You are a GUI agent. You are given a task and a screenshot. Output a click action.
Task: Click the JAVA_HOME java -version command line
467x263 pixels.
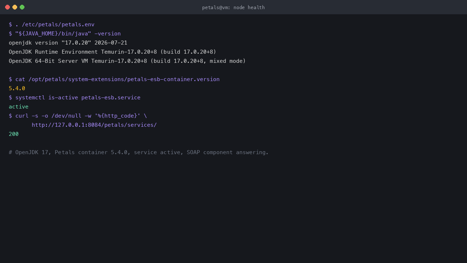pyautogui.click(x=65, y=34)
